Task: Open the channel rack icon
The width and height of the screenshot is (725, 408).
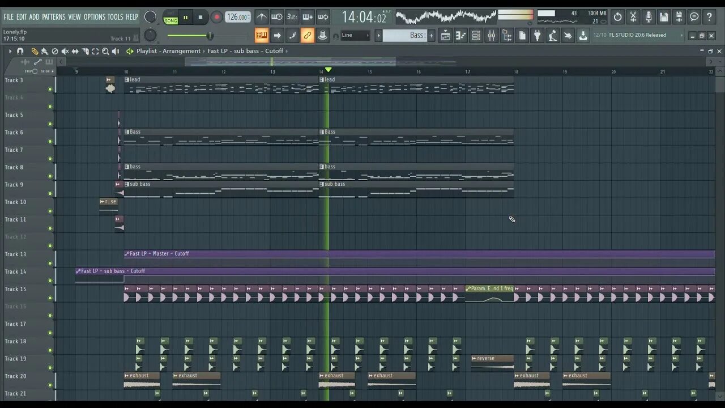Action: point(476,36)
